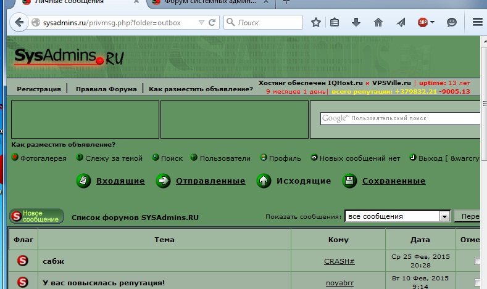Click the Отправленные arrow icon
Screen dimensions: 487x289
pyautogui.click(x=163, y=181)
